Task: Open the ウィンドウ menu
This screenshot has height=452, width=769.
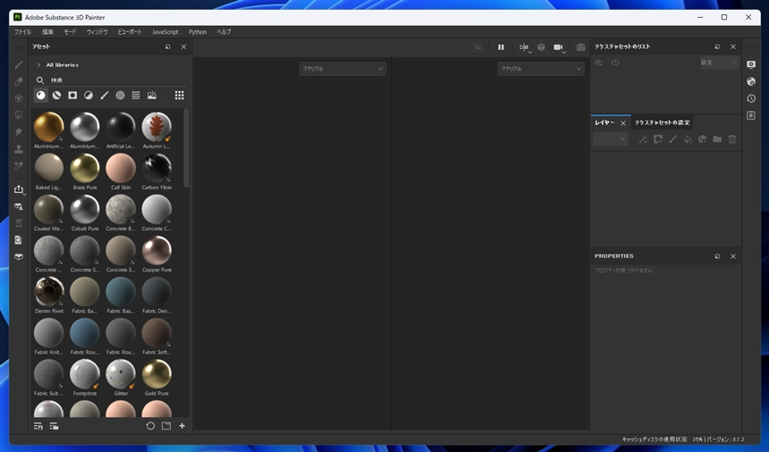Action: pyautogui.click(x=97, y=32)
